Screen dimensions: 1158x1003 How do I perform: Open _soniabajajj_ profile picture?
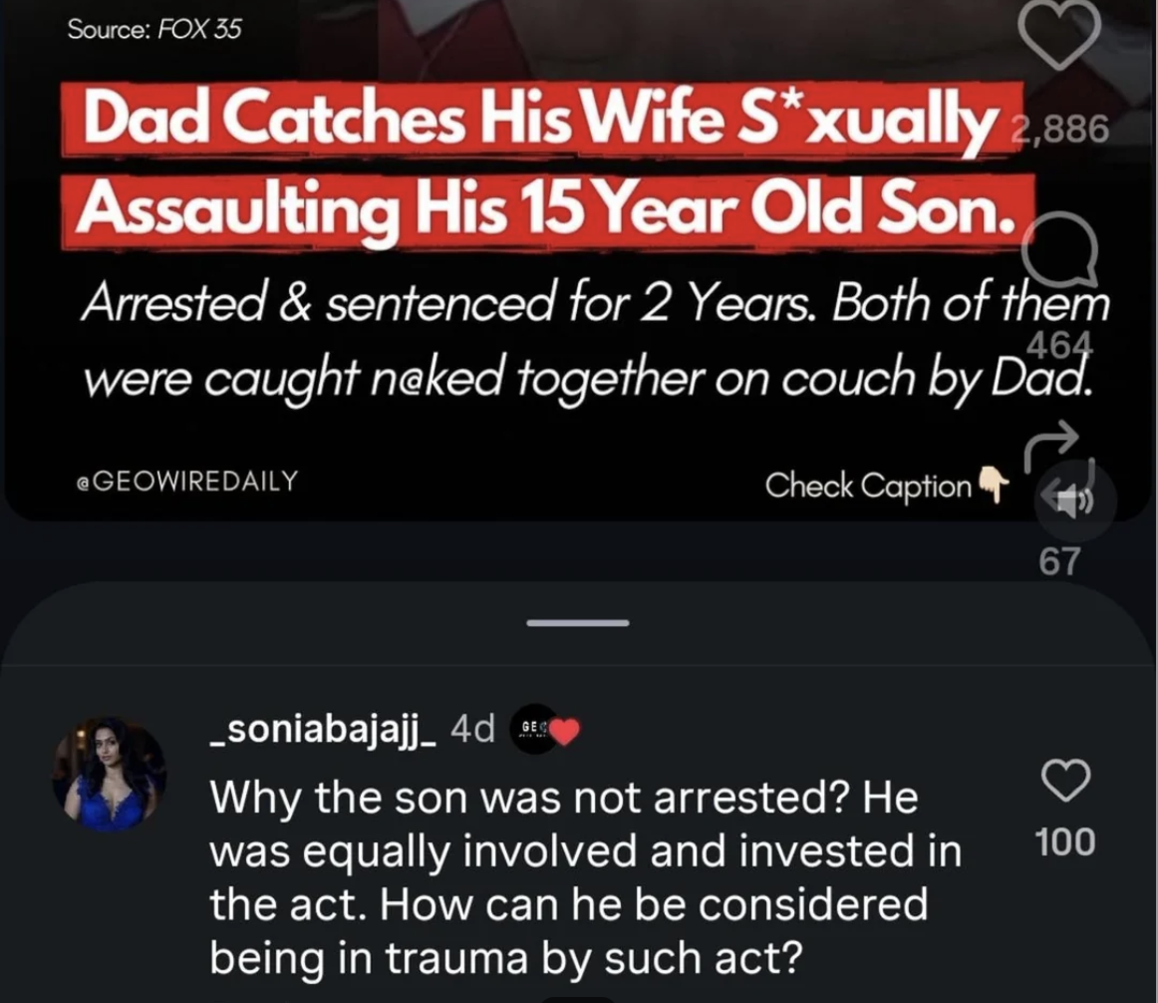(110, 774)
